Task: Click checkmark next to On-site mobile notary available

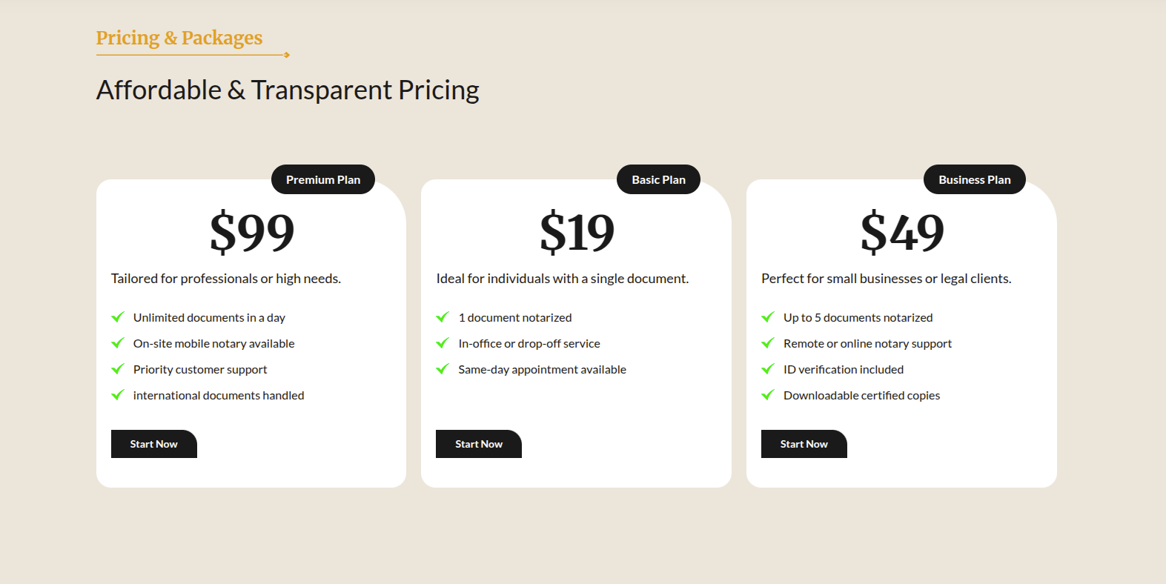Action: [118, 343]
